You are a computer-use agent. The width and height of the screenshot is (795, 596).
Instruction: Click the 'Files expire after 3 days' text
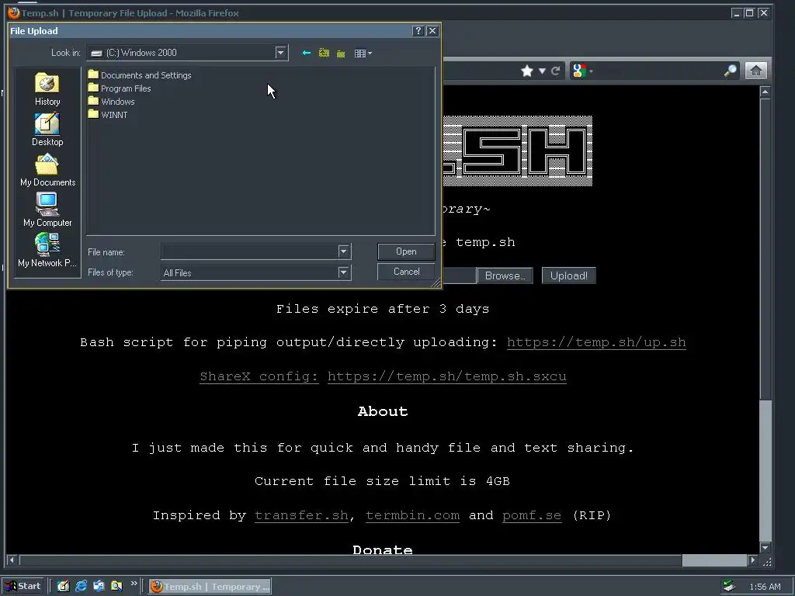coord(383,309)
